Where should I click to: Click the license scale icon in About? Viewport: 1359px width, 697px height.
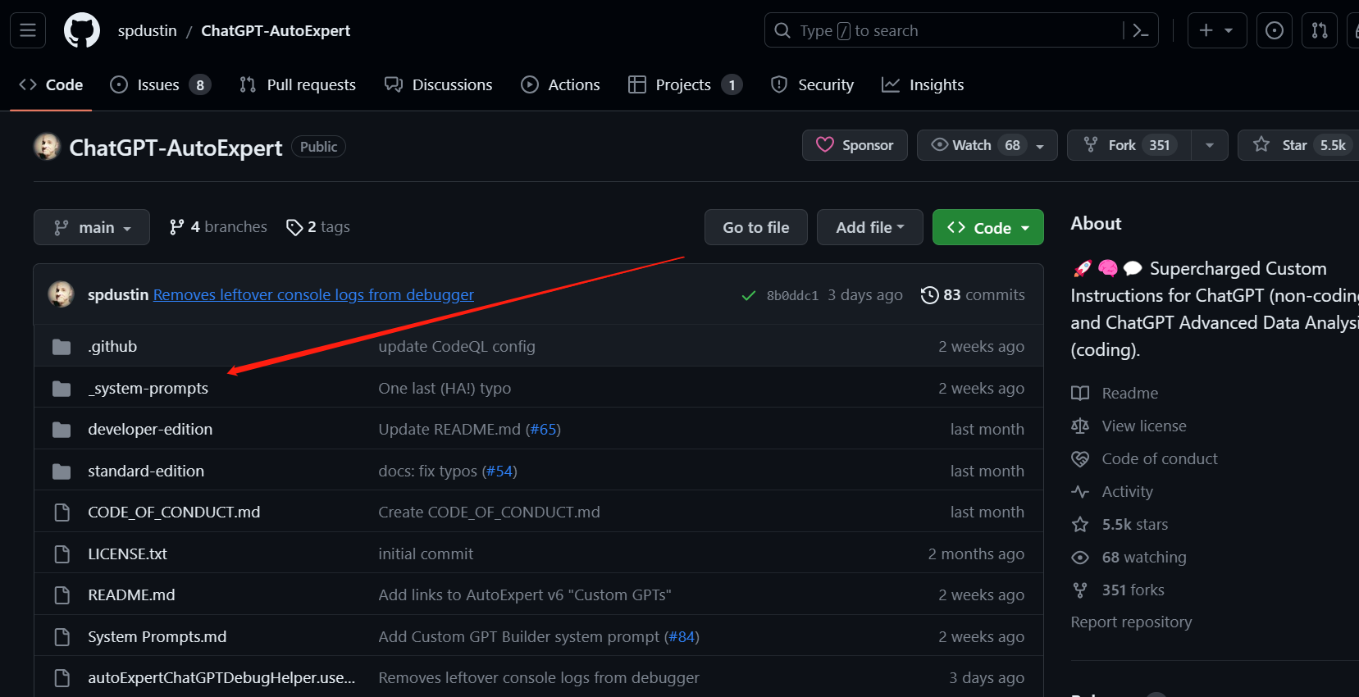coord(1080,426)
